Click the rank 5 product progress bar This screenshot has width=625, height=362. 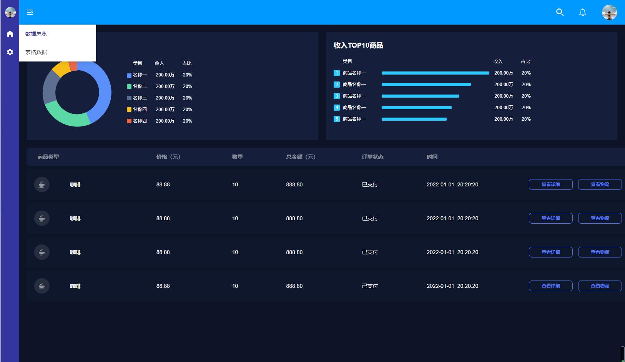[414, 119]
